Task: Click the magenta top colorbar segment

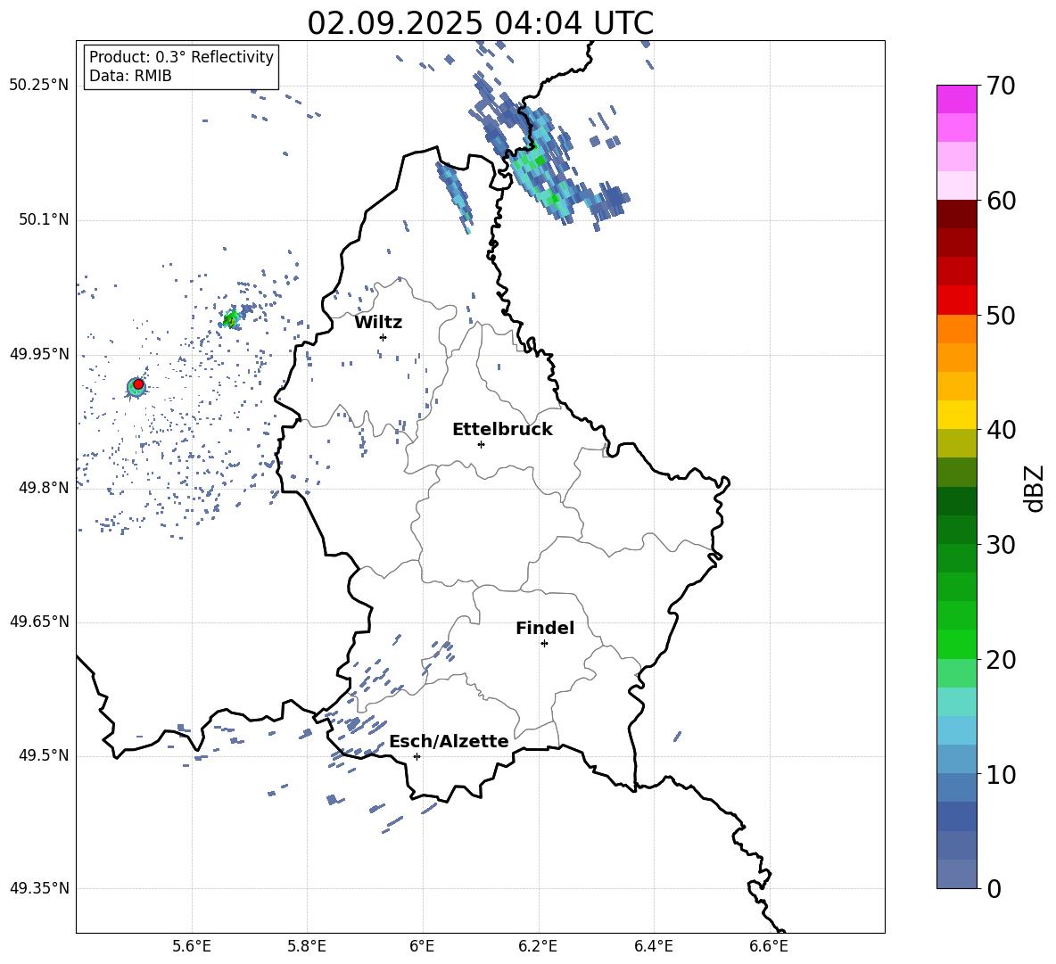Action: pos(956,99)
